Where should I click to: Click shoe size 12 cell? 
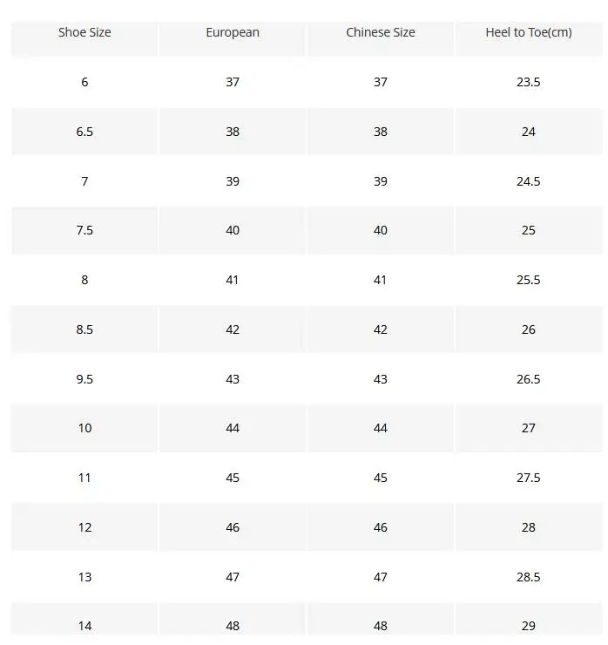84,527
